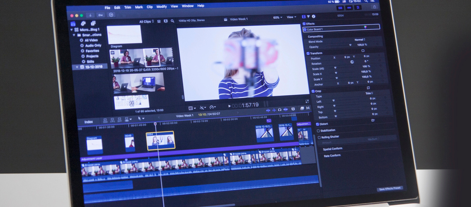This screenshot has height=207, width=471.
Task: Open the viewer View dropdown
Action: pos(292,17)
